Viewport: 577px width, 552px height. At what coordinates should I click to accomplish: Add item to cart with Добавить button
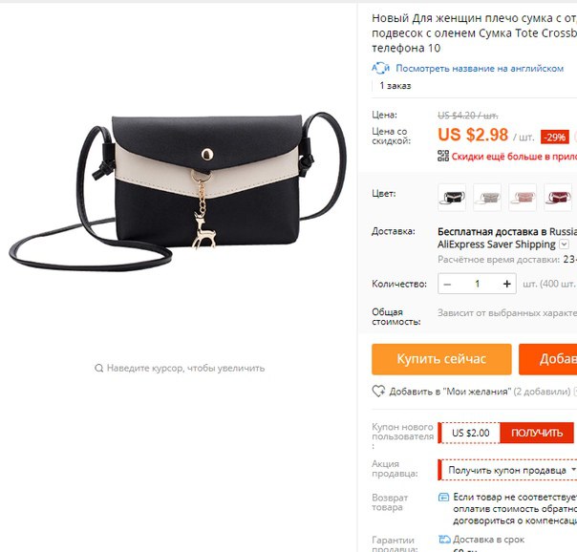pos(548,359)
